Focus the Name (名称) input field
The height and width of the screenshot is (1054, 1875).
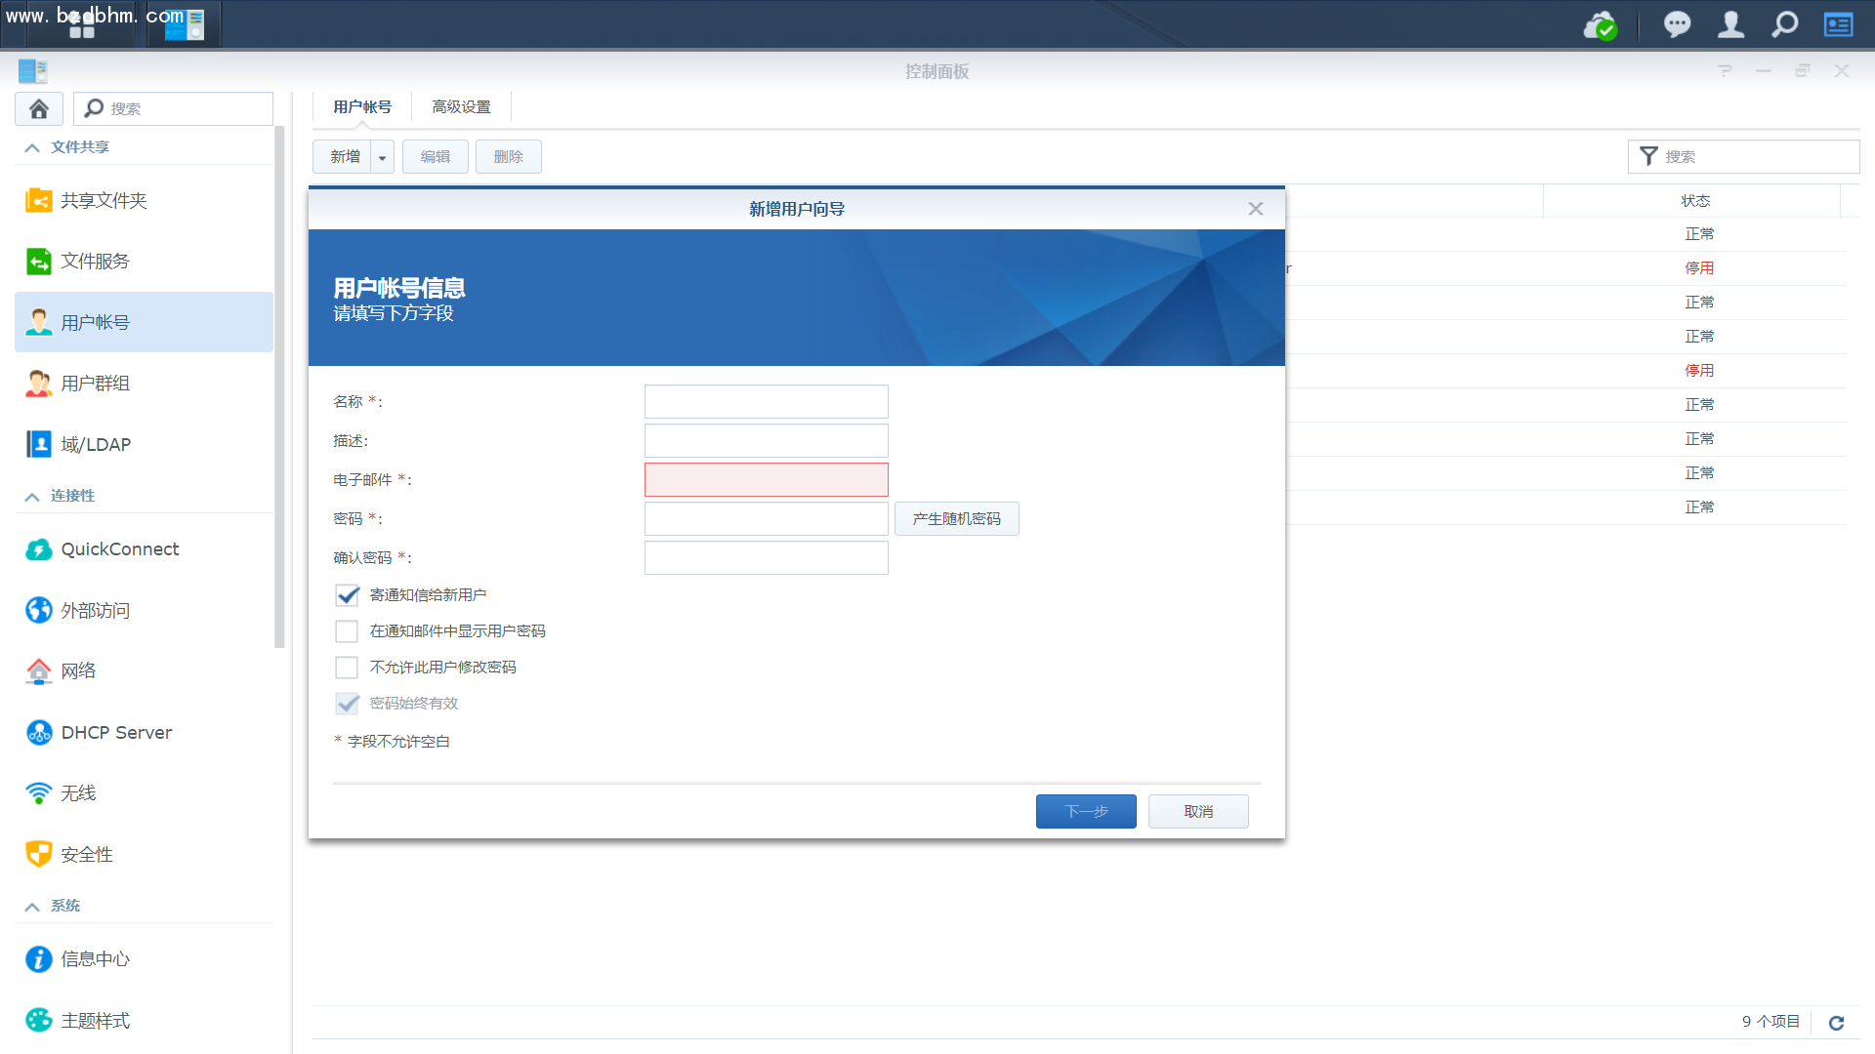(x=767, y=402)
